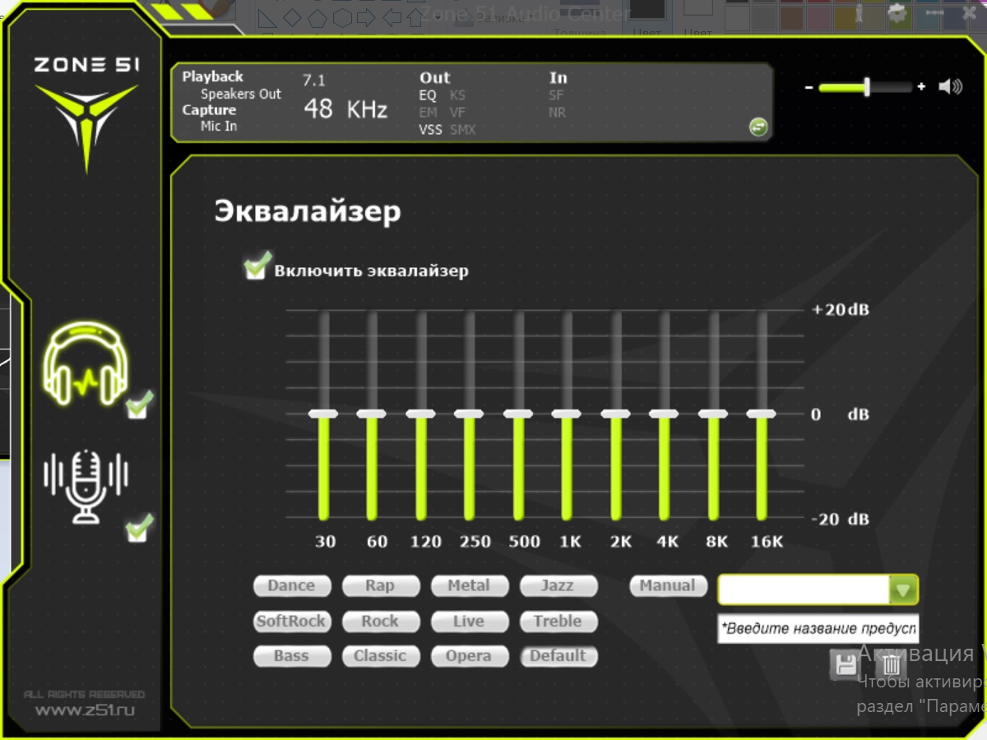Open the headphones playback section
The width and height of the screenshot is (987, 740).
click(86, 363)
